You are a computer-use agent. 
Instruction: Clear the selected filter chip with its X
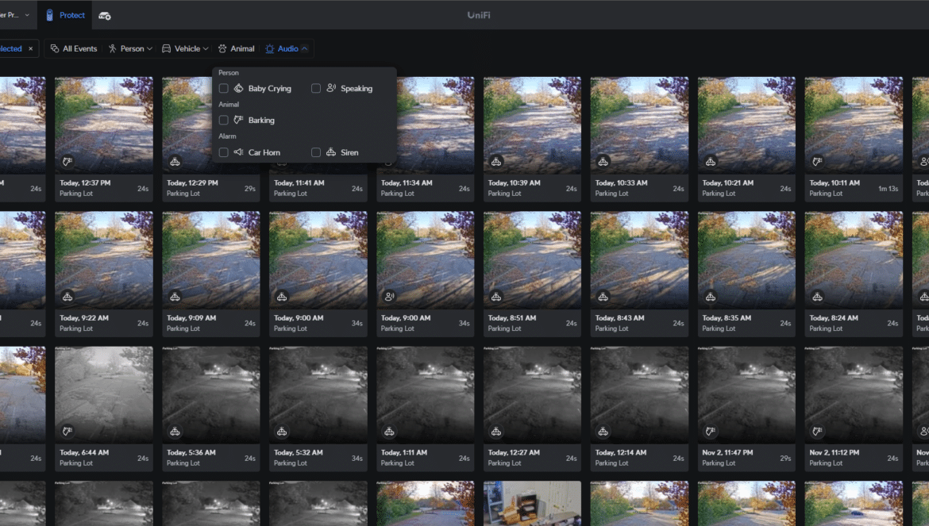click(31, 48)
